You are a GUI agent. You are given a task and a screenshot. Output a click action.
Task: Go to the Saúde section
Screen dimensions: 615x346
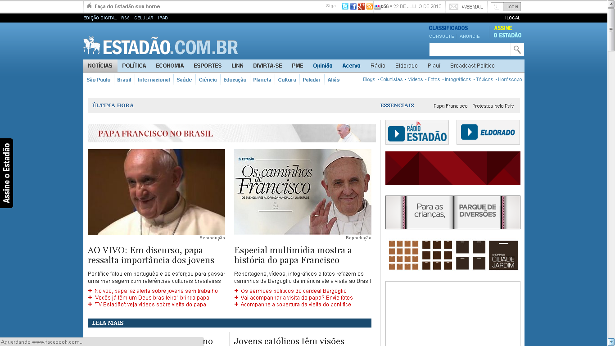[184, 80]
